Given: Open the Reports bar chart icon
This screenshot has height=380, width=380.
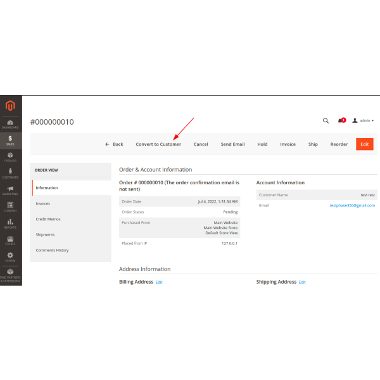Looking at the screenshot, I should (10, 223).
